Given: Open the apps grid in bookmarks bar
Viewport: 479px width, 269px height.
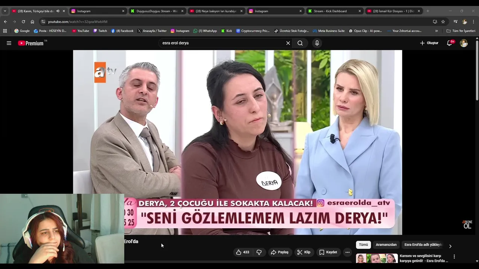Looking at the screenshot, I should click(x=5, y=31).
